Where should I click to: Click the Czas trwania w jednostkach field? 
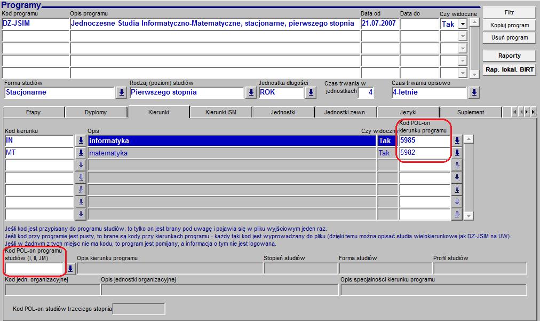366,92
